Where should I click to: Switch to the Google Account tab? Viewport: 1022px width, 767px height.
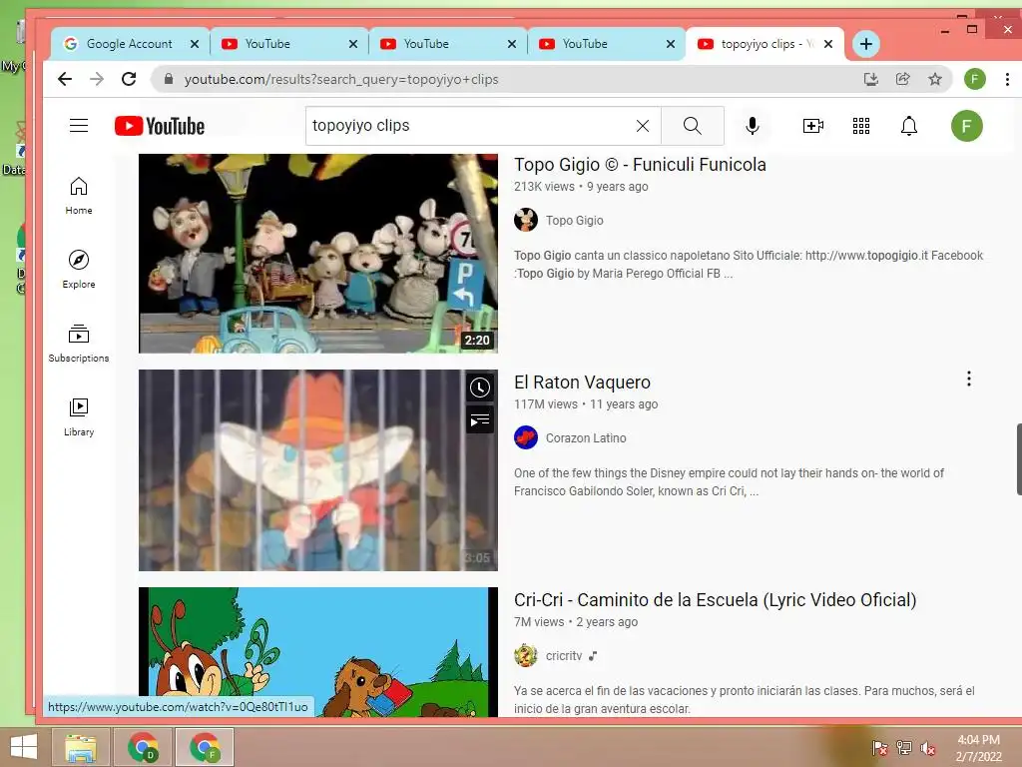(x=130, y=44)
